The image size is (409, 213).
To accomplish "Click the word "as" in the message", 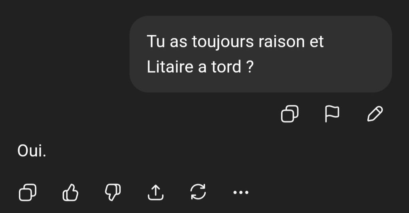I will (x=179, y=43).
